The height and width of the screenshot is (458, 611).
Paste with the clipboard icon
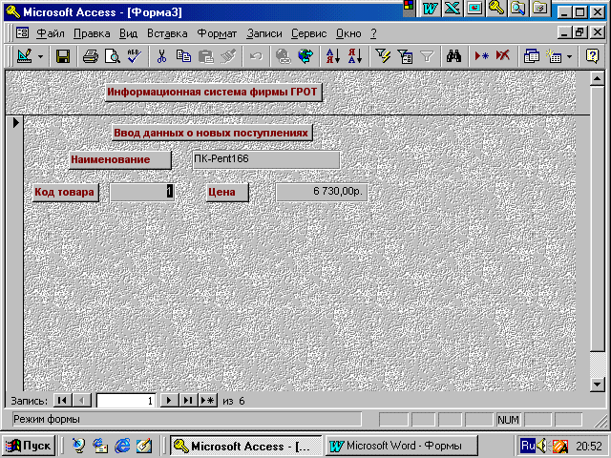point(206,57)
